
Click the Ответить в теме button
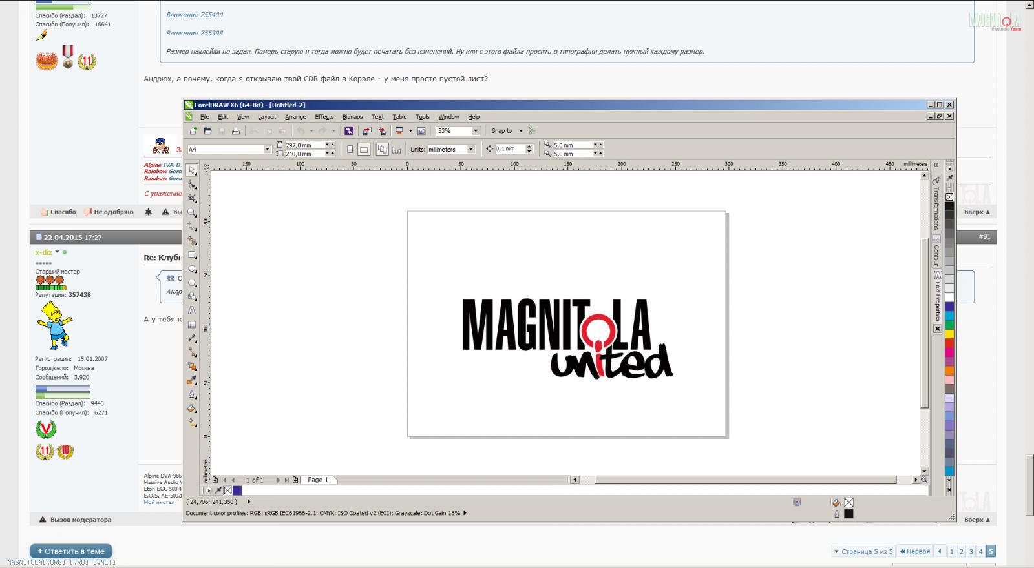[71, 551]
